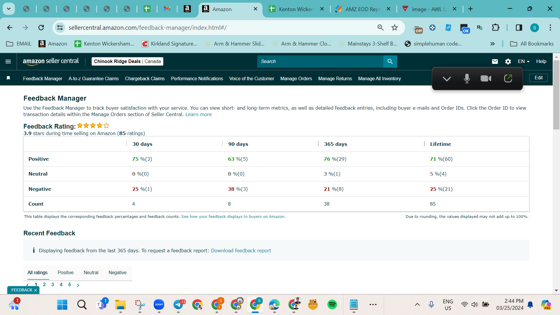Show hidden system tray icons

417,305
